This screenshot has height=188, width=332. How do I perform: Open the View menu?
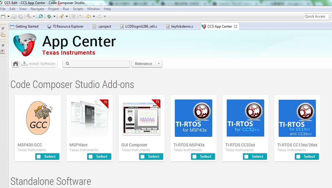(23, 9)
